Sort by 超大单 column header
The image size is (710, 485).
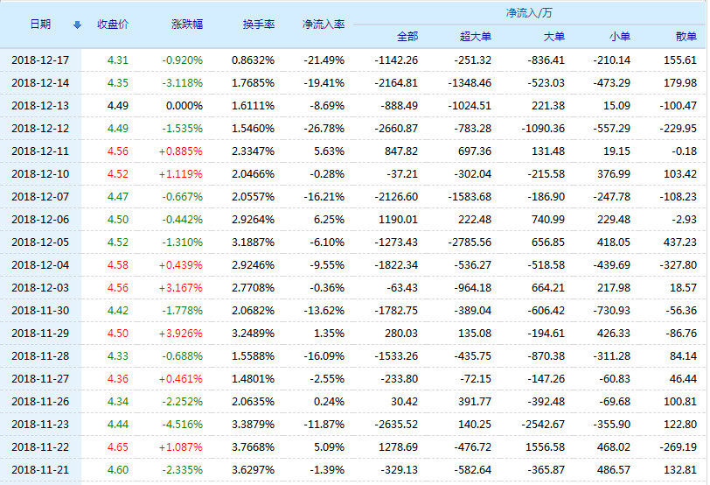click(x=476, y=36)
